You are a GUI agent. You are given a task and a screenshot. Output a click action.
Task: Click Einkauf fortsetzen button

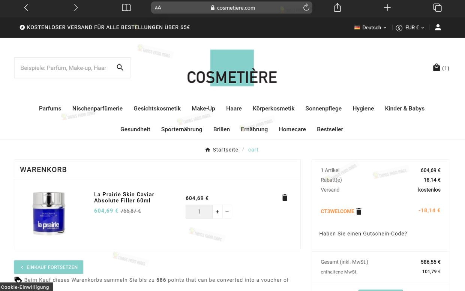click(49, 267)
